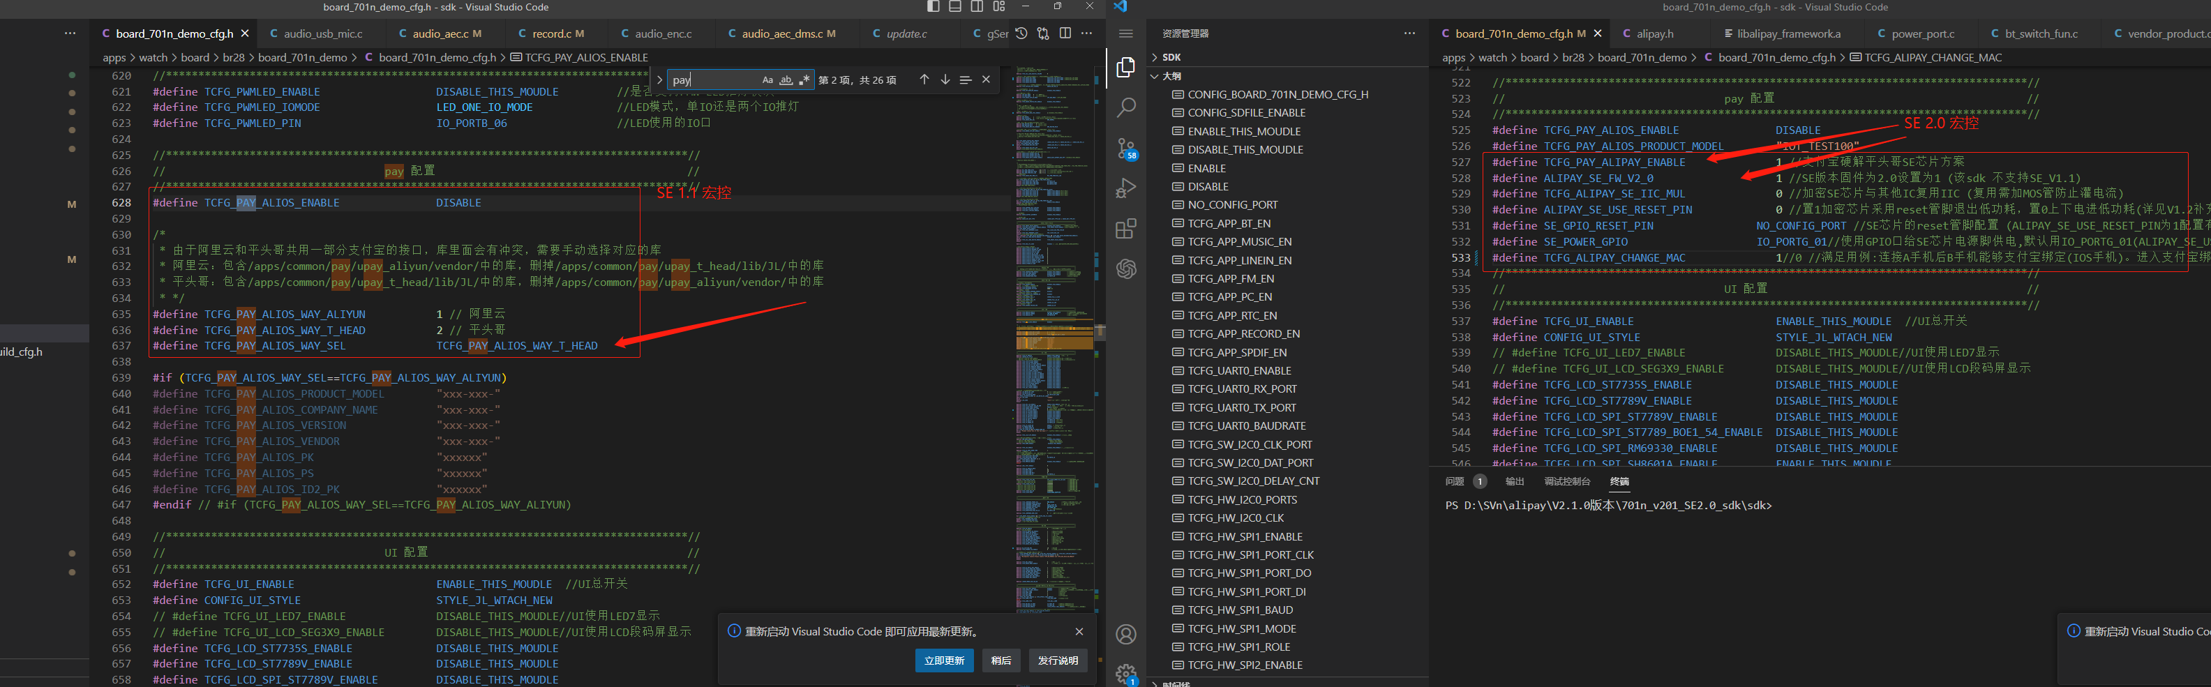The height and width of the screenshot is (687, 2211).
Task: Open the Search view in activity bar
Action: [x=1126, y=107]
